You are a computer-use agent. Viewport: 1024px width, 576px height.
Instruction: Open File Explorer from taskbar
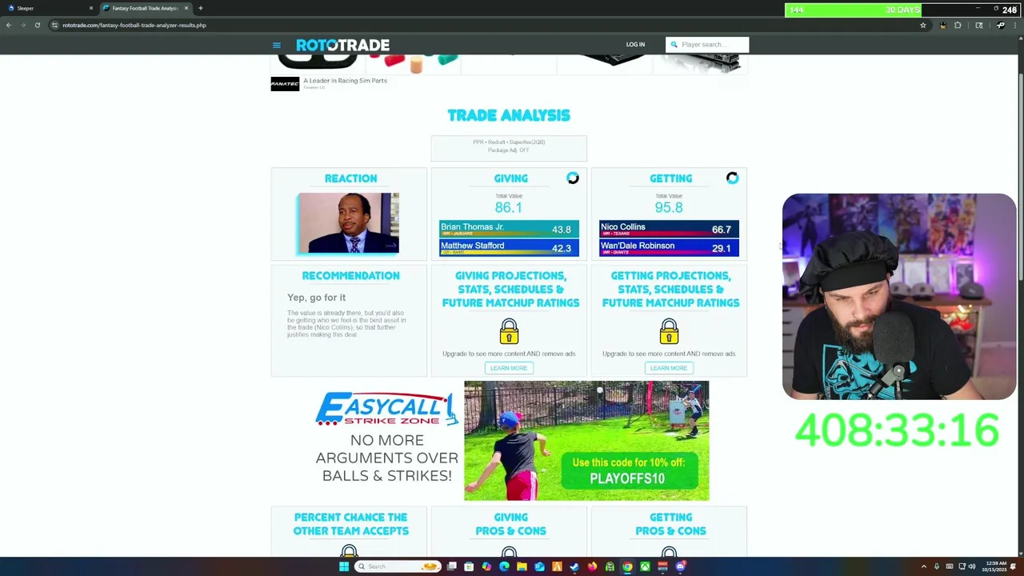coord(522,566)
